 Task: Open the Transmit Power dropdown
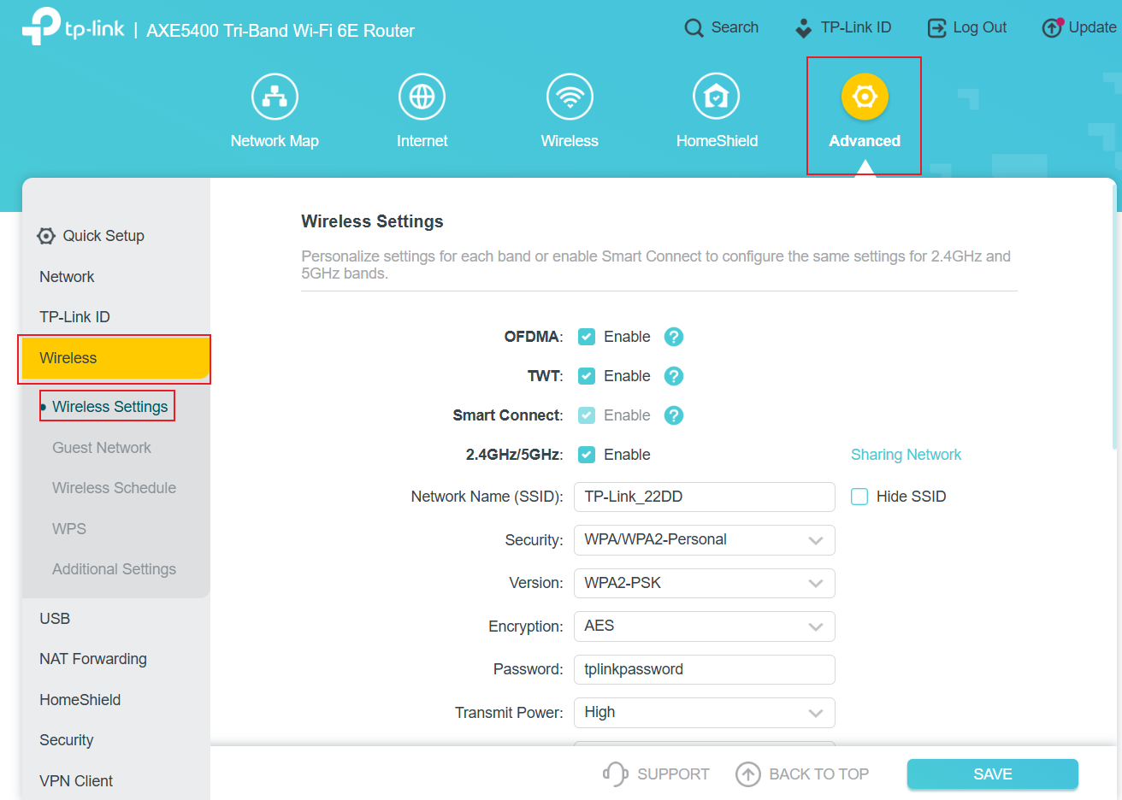click(704, 712)
